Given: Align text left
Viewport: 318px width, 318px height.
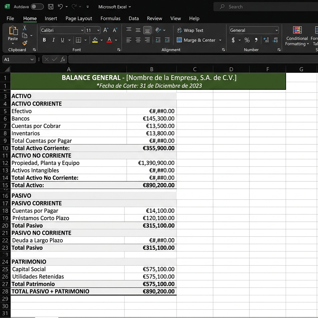Looking at the screenshot, I should [x=129, y=40].
